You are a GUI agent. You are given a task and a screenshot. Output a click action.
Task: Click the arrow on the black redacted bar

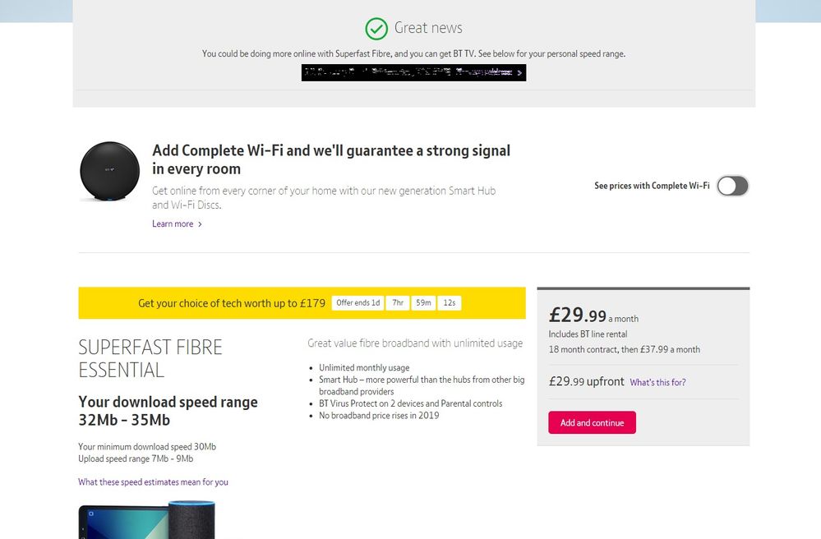pyautogui.click(x=519, y=73)
